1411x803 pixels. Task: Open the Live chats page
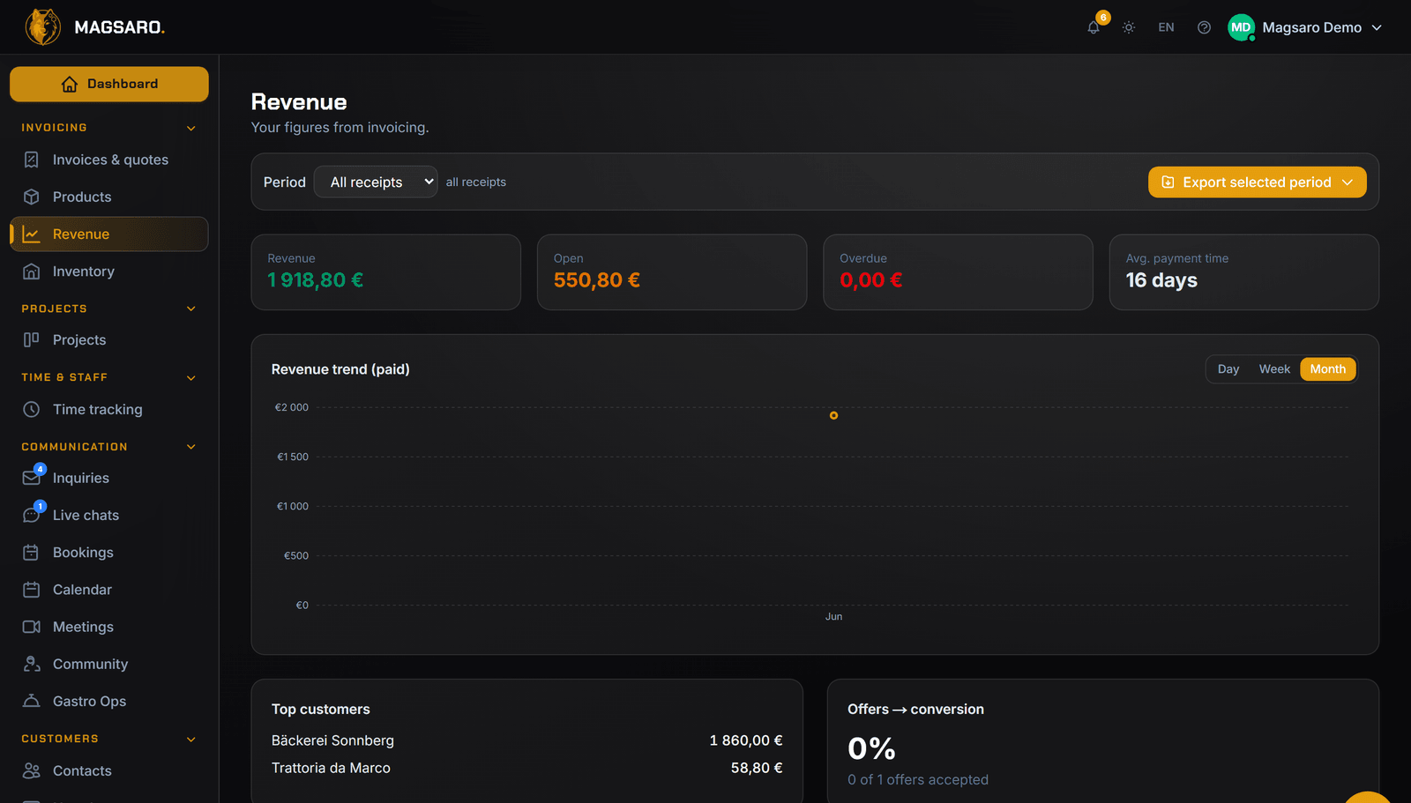pos(109,515)
